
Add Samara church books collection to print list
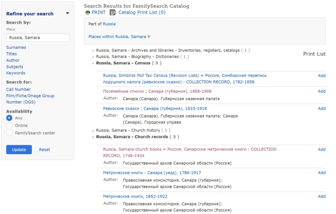point(322,149)
